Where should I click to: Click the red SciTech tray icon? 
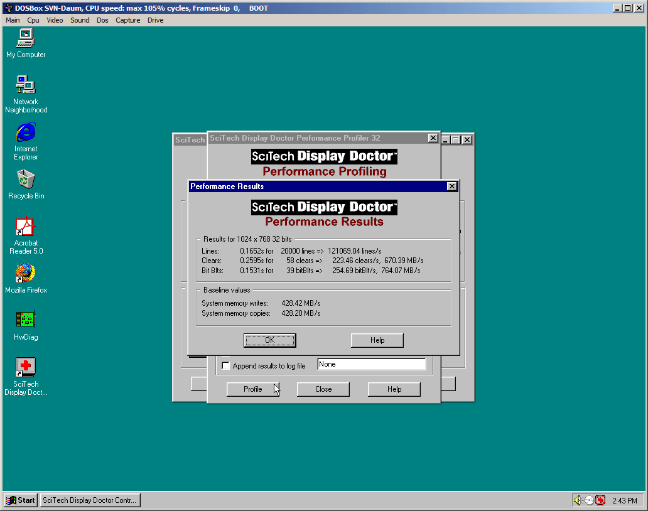tap(600, 500)
